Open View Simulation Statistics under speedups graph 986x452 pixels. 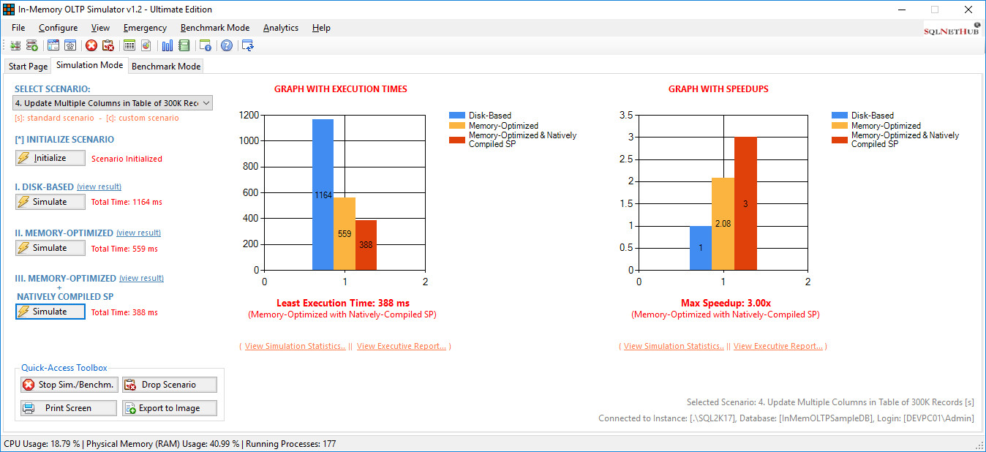point(674,346)
